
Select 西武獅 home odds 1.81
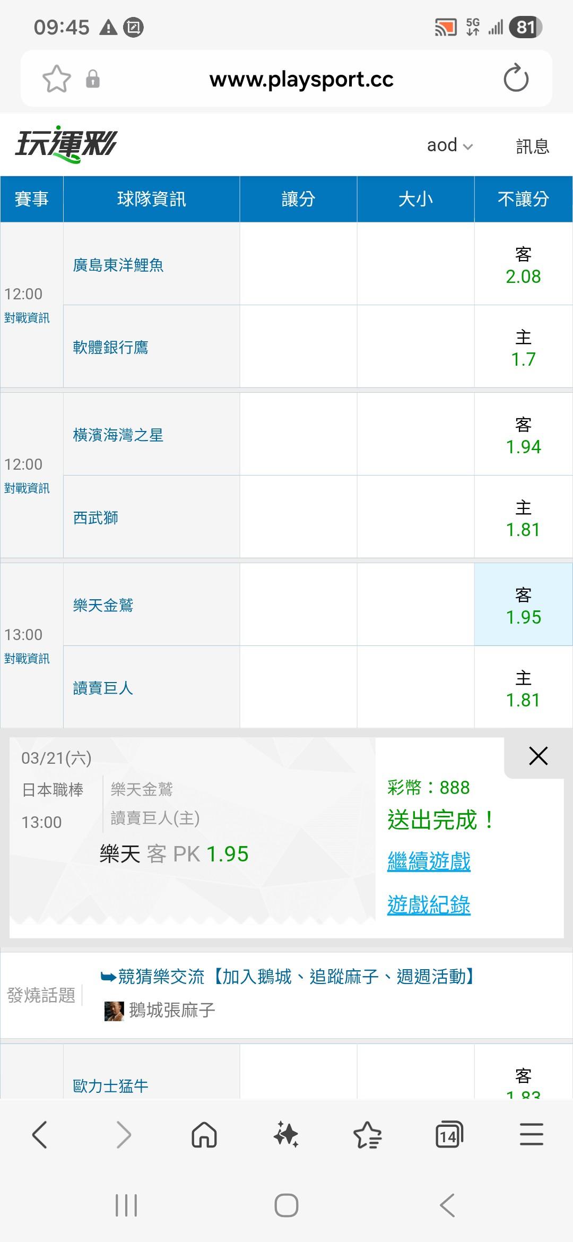(523, 518)
